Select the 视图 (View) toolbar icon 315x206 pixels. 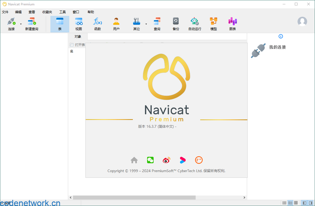tap(79, 24)
